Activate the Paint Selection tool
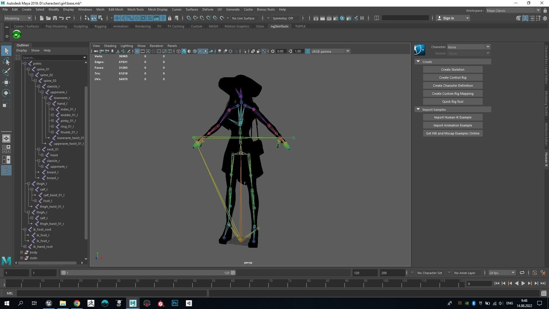The width and height of the screenshot is (549, 309). [6, 72]
